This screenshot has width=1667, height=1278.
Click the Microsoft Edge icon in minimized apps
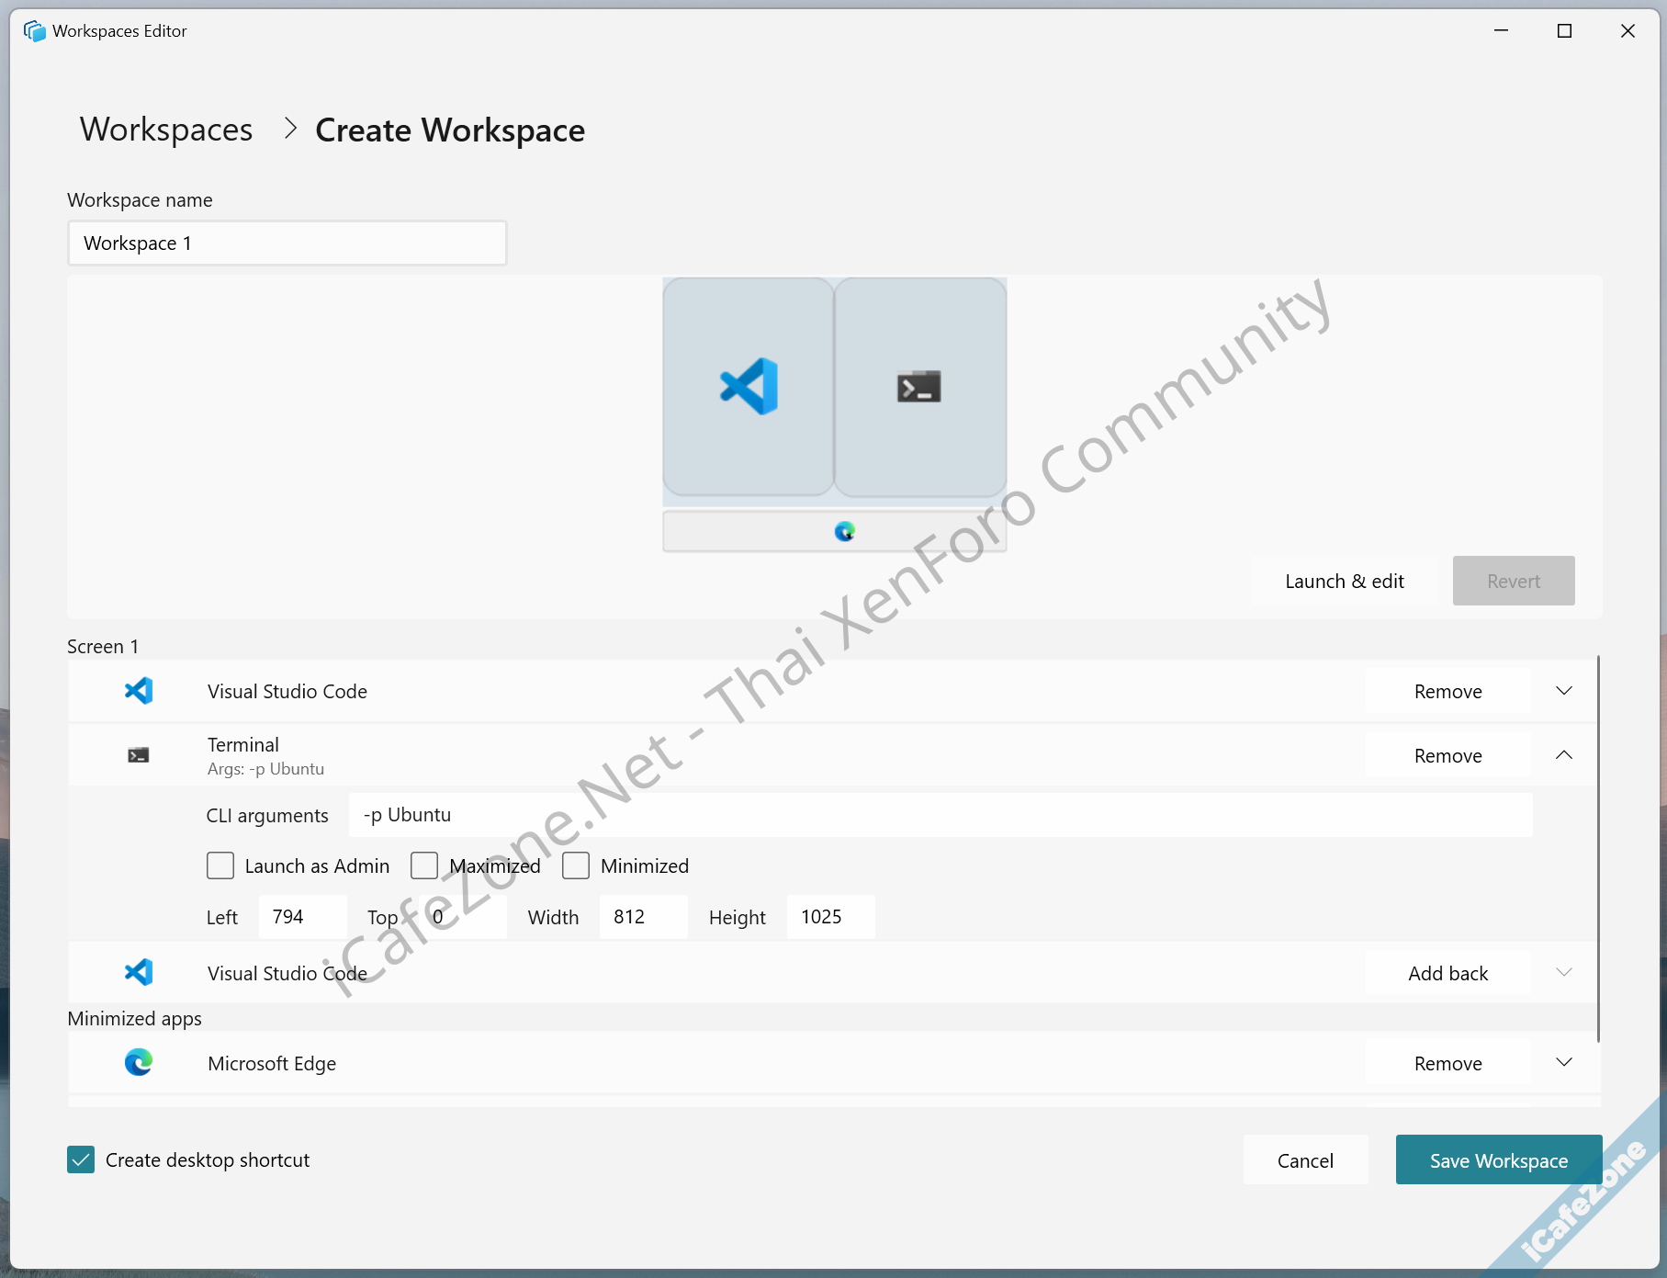point(139,1063)
